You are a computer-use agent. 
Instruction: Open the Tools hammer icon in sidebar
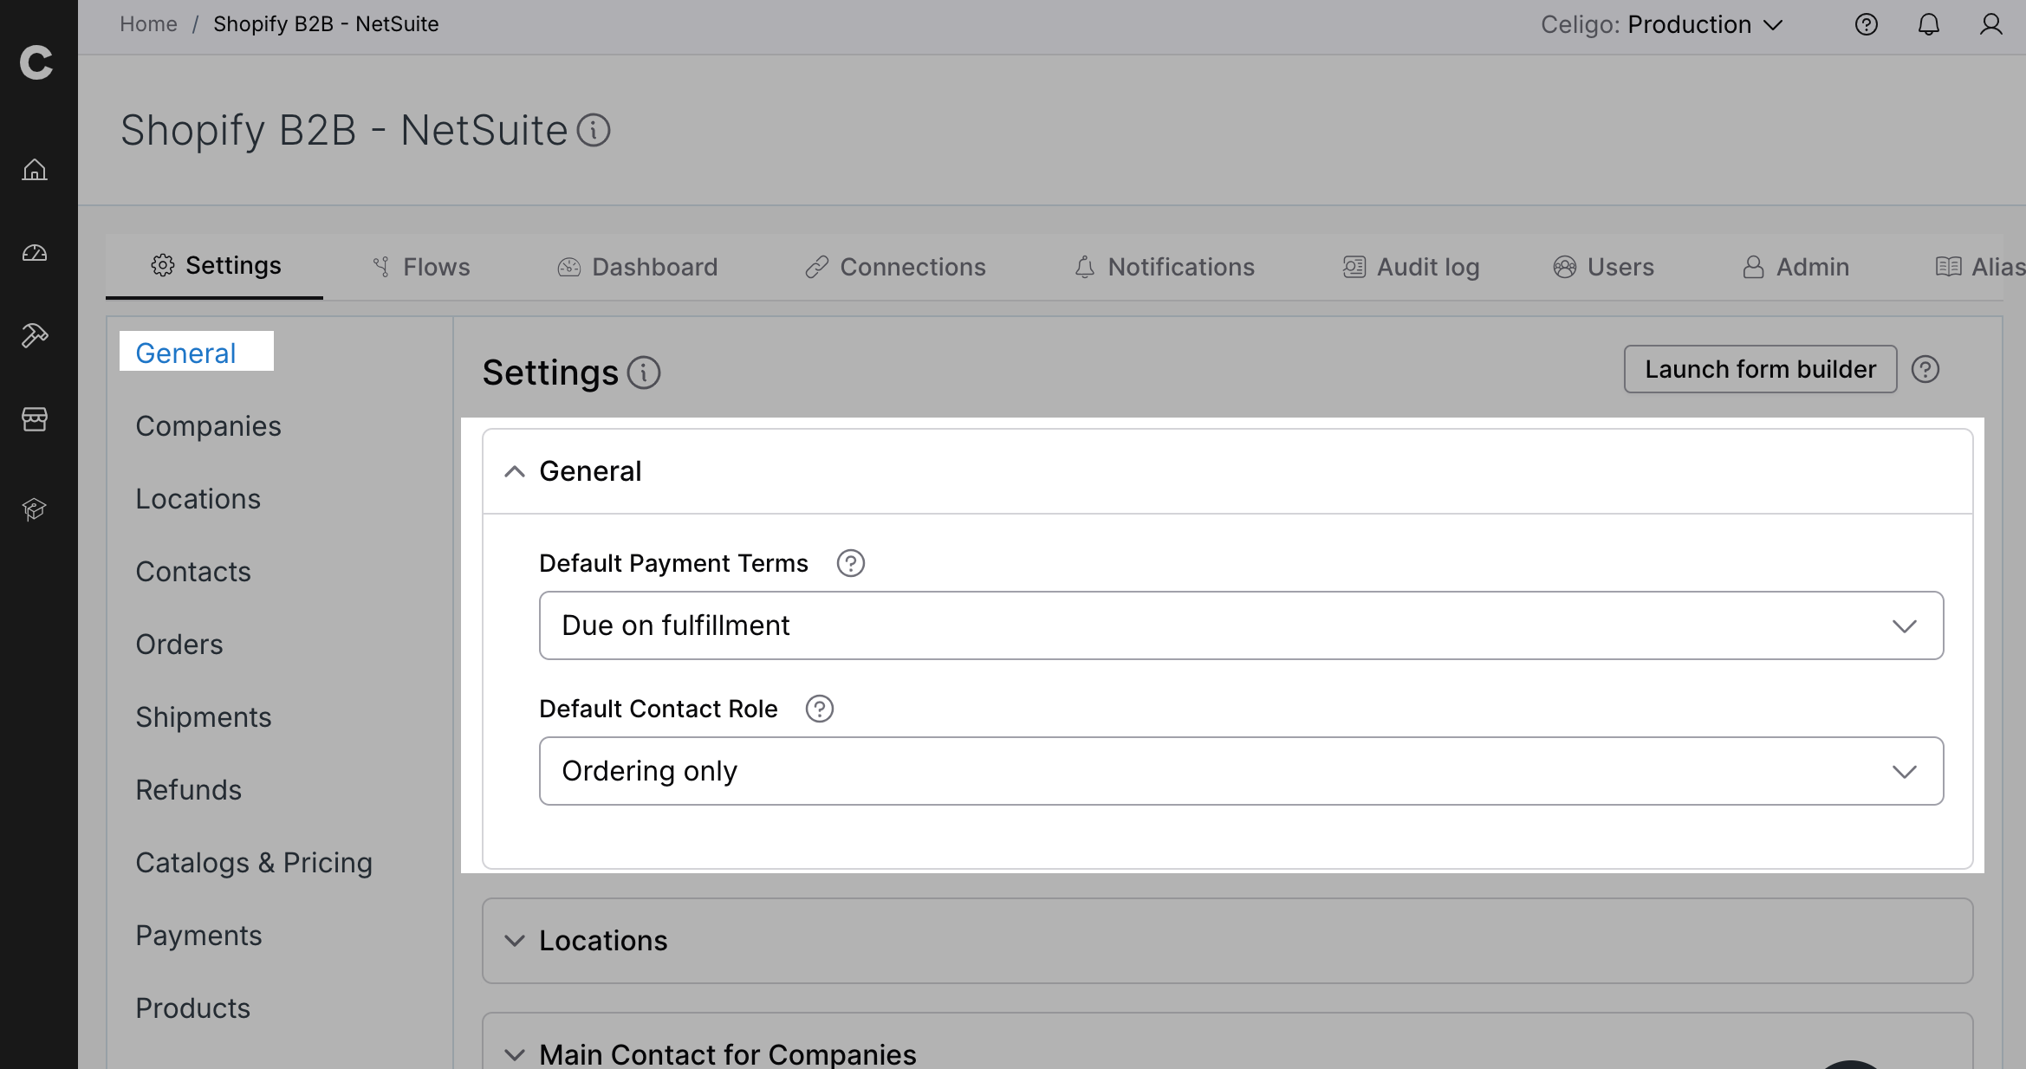[x=35, y=335]
